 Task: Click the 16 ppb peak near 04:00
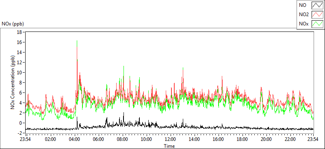(77, 41)
